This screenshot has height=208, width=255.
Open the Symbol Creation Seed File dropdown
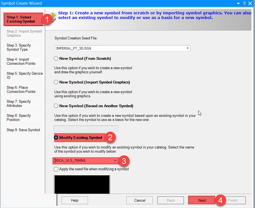click(x=187, y=48)
